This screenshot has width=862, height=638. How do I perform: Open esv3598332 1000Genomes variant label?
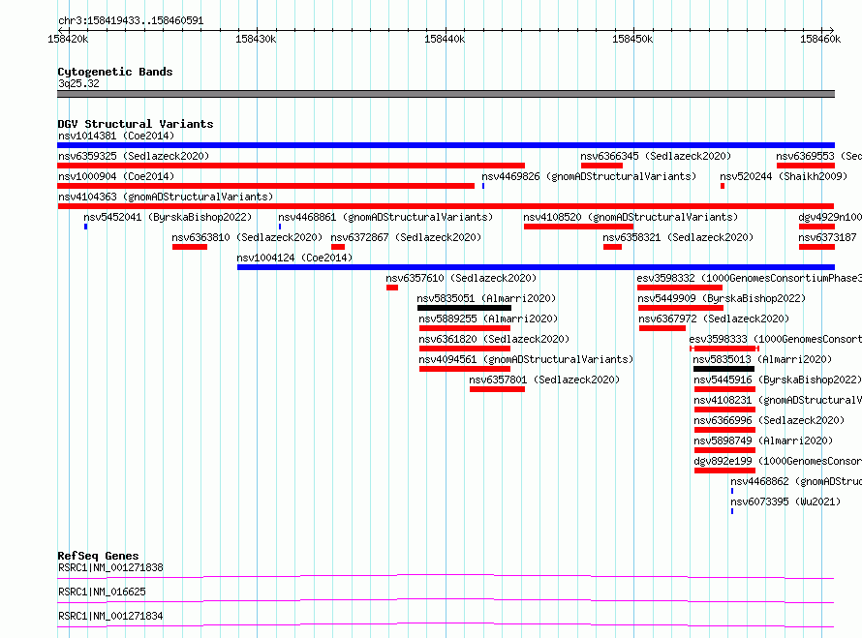[x=750, y=278]
